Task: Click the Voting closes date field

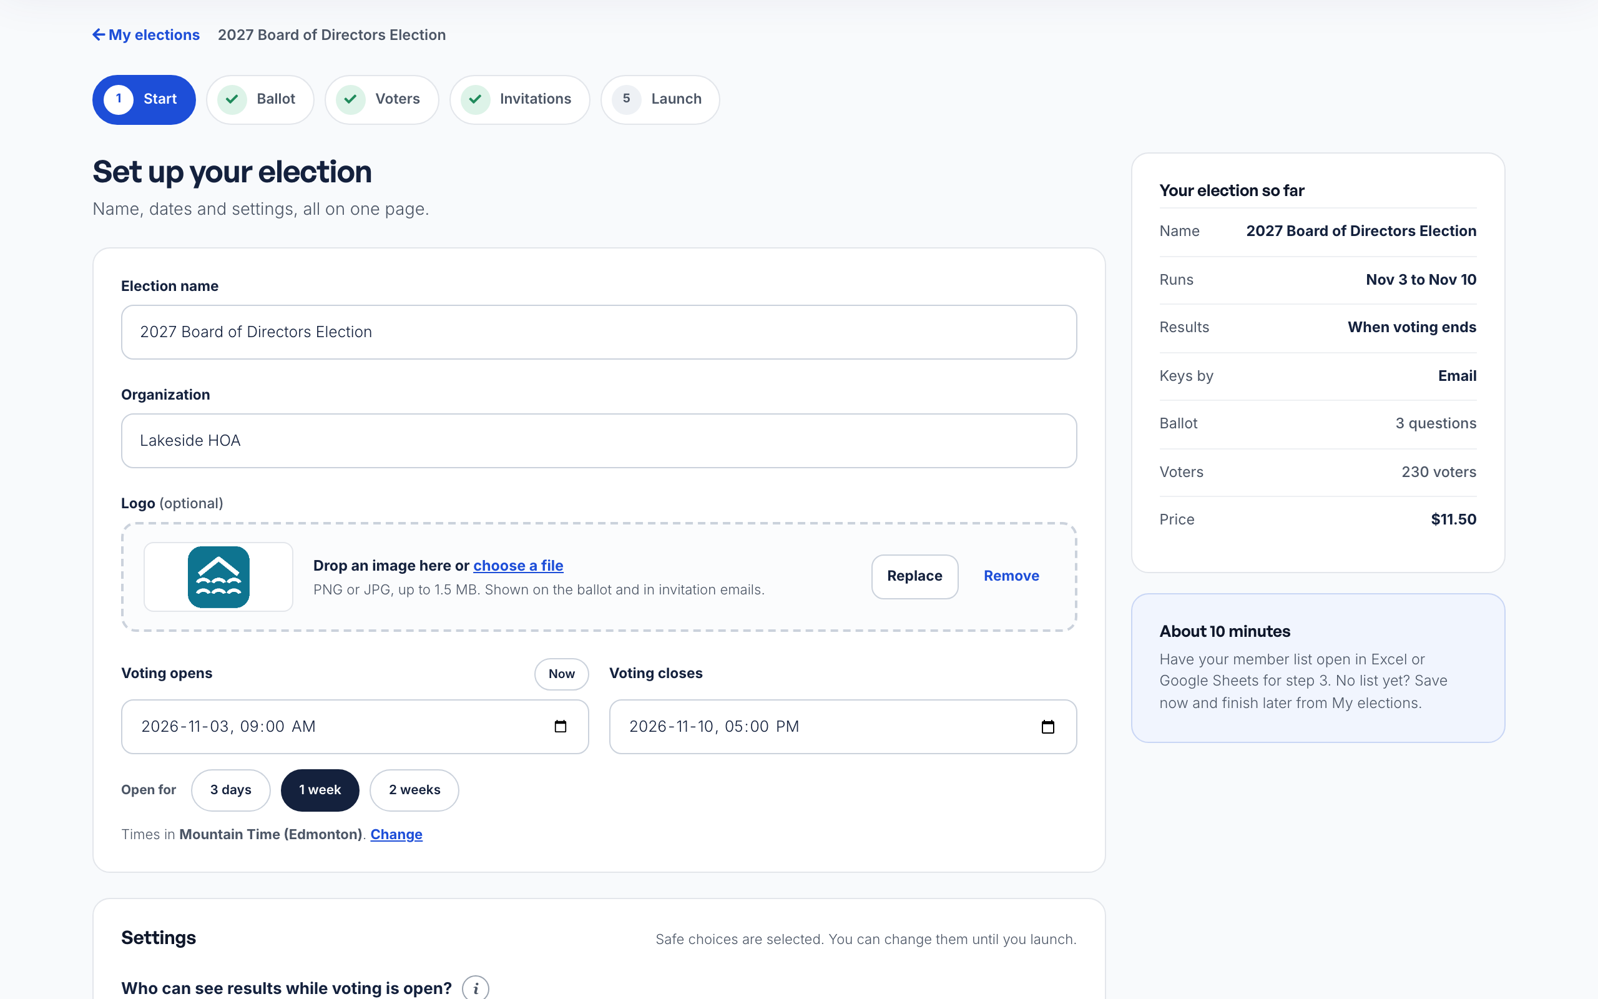Action: [843, 727]
